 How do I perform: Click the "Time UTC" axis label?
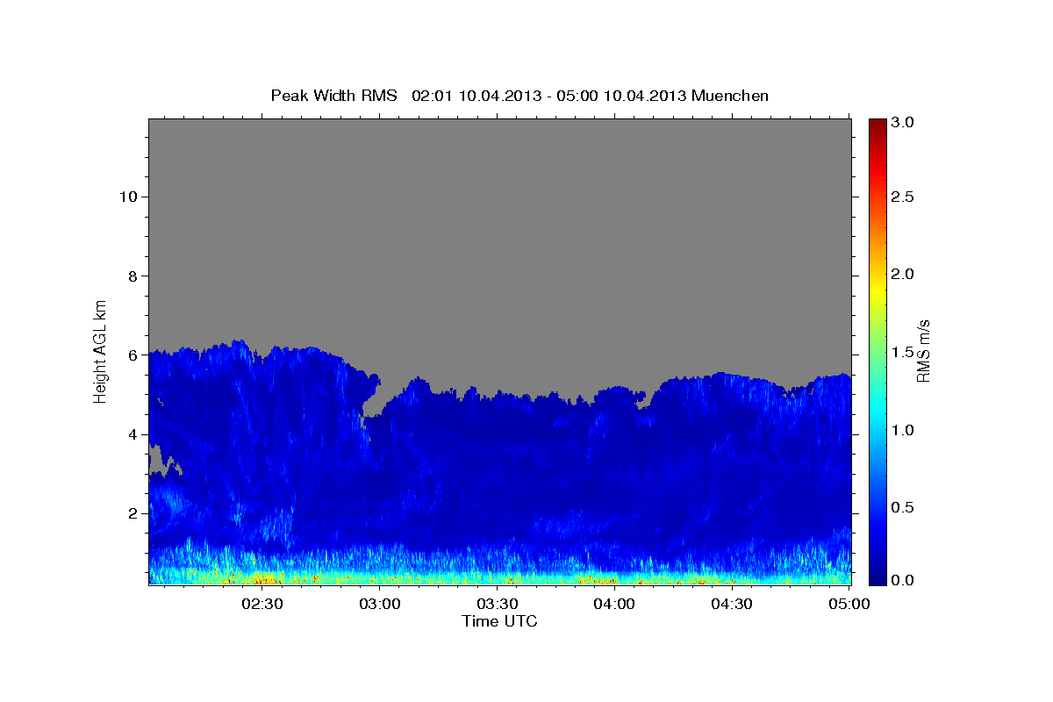tap(499, 621)
